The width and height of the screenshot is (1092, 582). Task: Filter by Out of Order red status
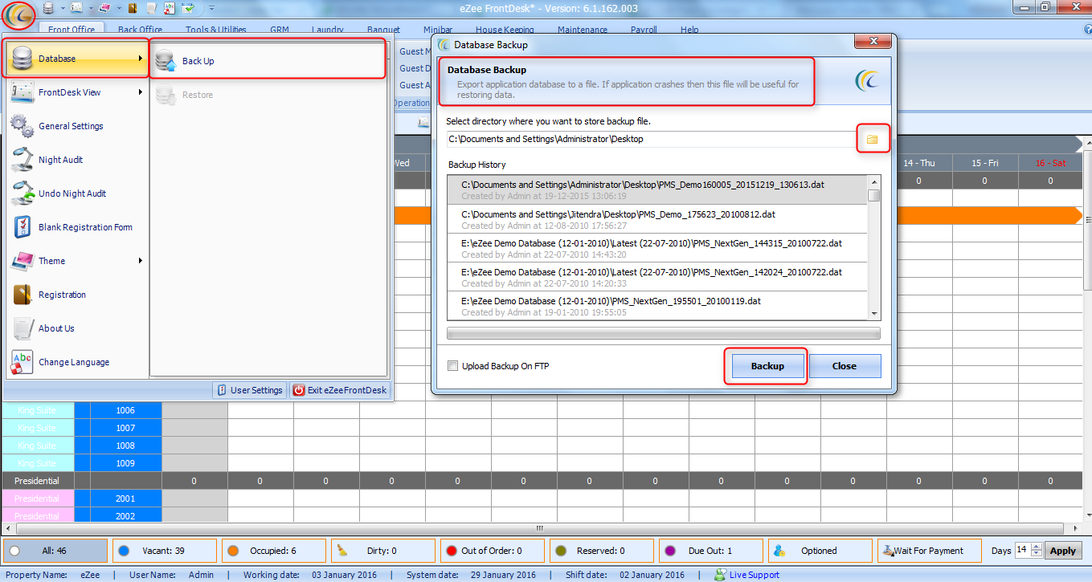pyautogui.click(x=492, y=551)
